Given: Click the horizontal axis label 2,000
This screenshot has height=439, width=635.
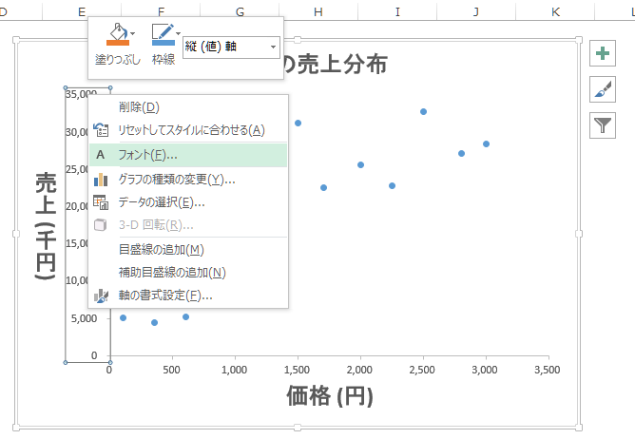Looking at the screenshot, I should pyautogui.click(x=359, y=370).
